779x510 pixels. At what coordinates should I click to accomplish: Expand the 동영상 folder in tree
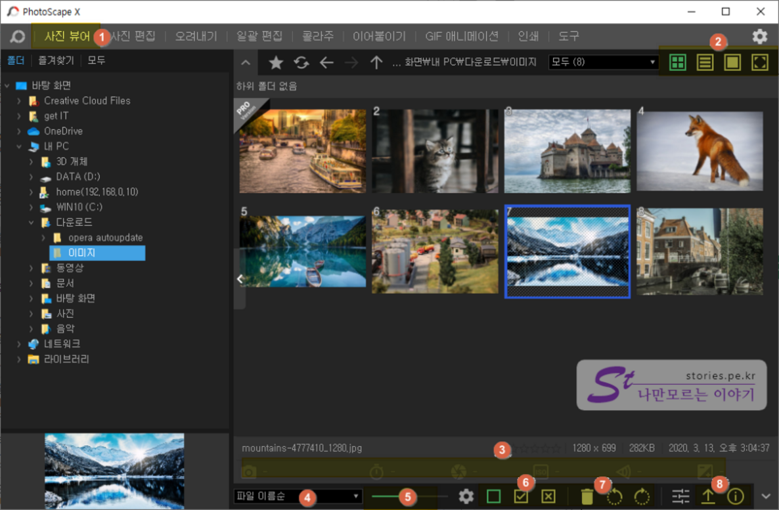click(x=31, y=268)
